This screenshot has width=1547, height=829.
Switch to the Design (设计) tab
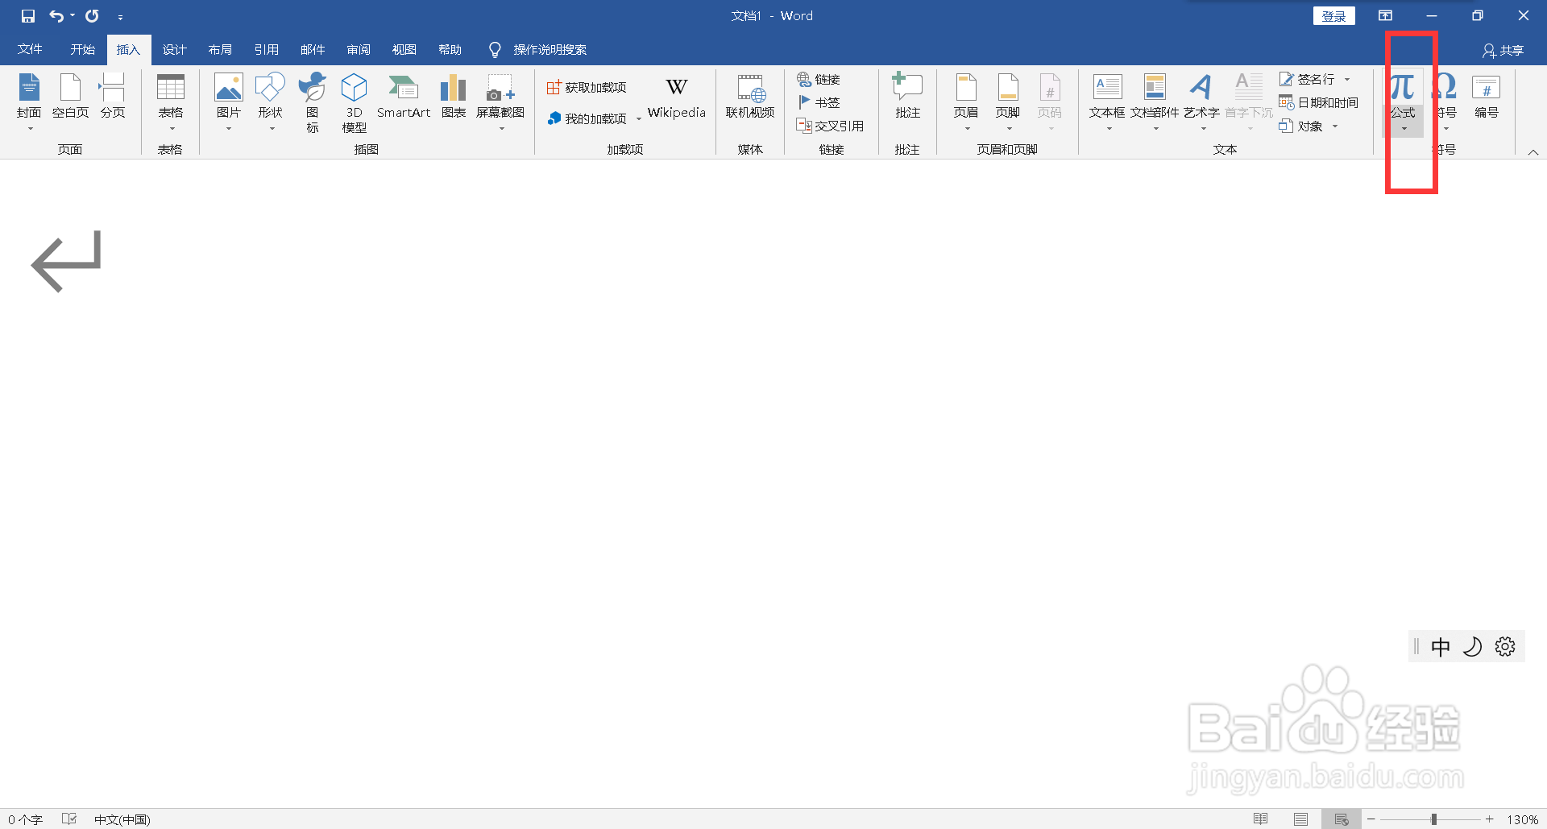tap(174, 49)
